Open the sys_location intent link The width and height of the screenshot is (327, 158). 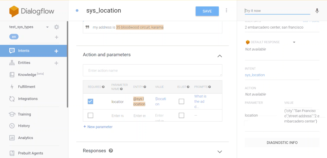click(x=255, y=75)
